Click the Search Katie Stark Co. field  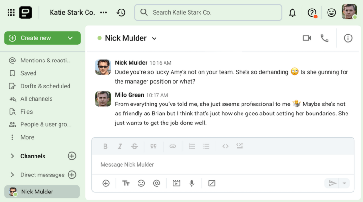(208, 13)
